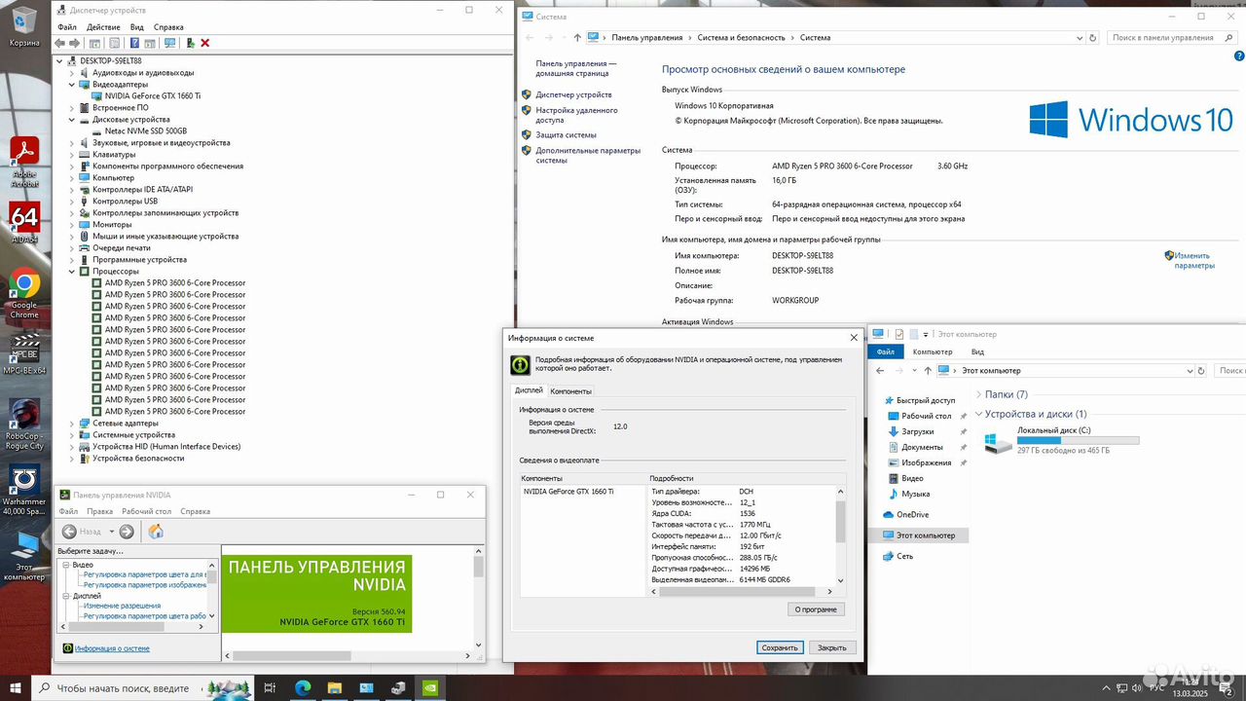
Task: Select Netac NVMe SSD 500GB in Device Manager
Action: 146,131
